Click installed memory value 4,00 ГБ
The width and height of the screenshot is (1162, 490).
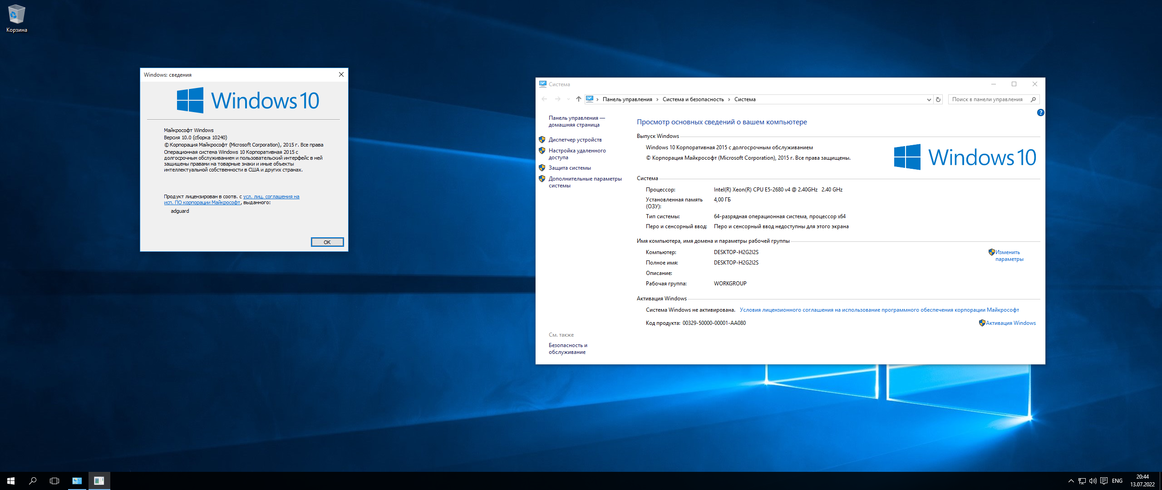click(x=722, y=200)
